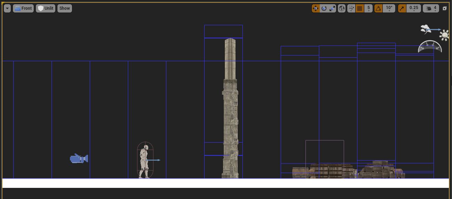Click the camera actor in the viewport

point(79,159)
